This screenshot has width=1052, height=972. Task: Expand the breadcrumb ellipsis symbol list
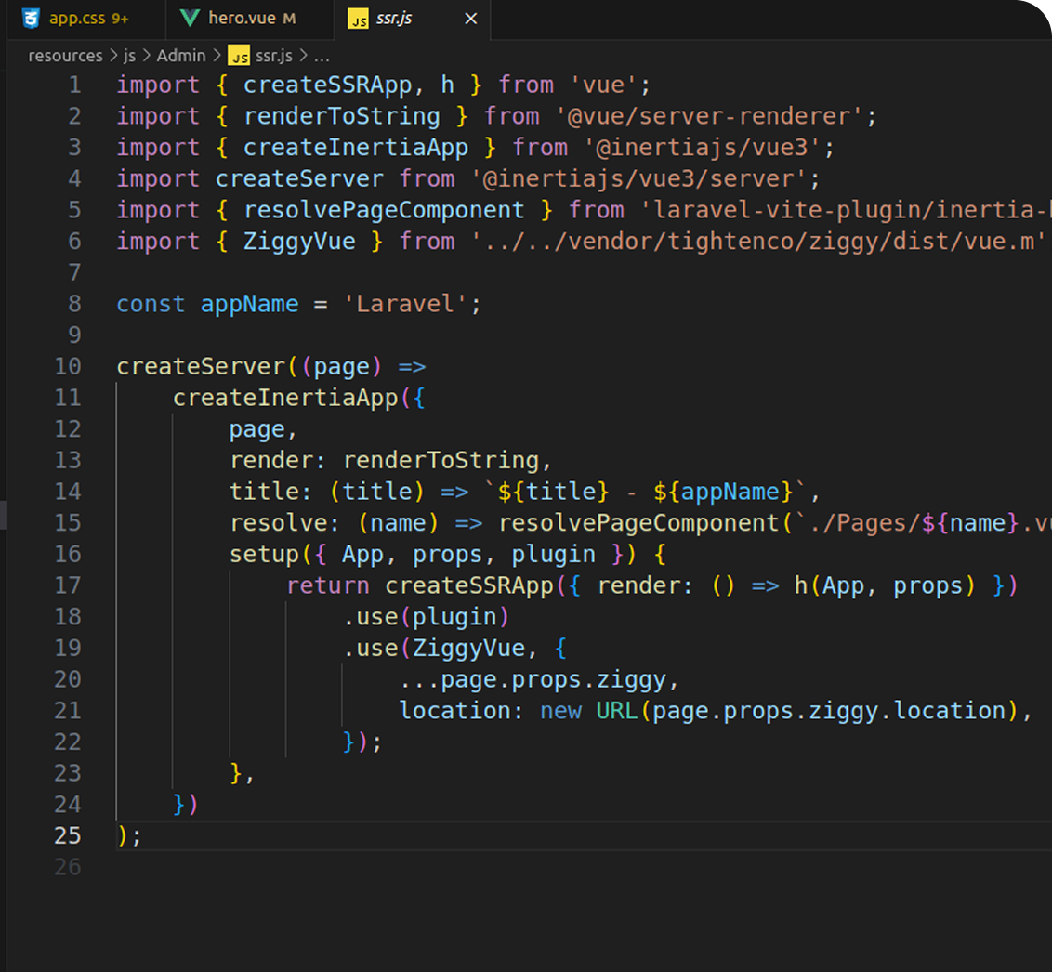click(322, 56)
